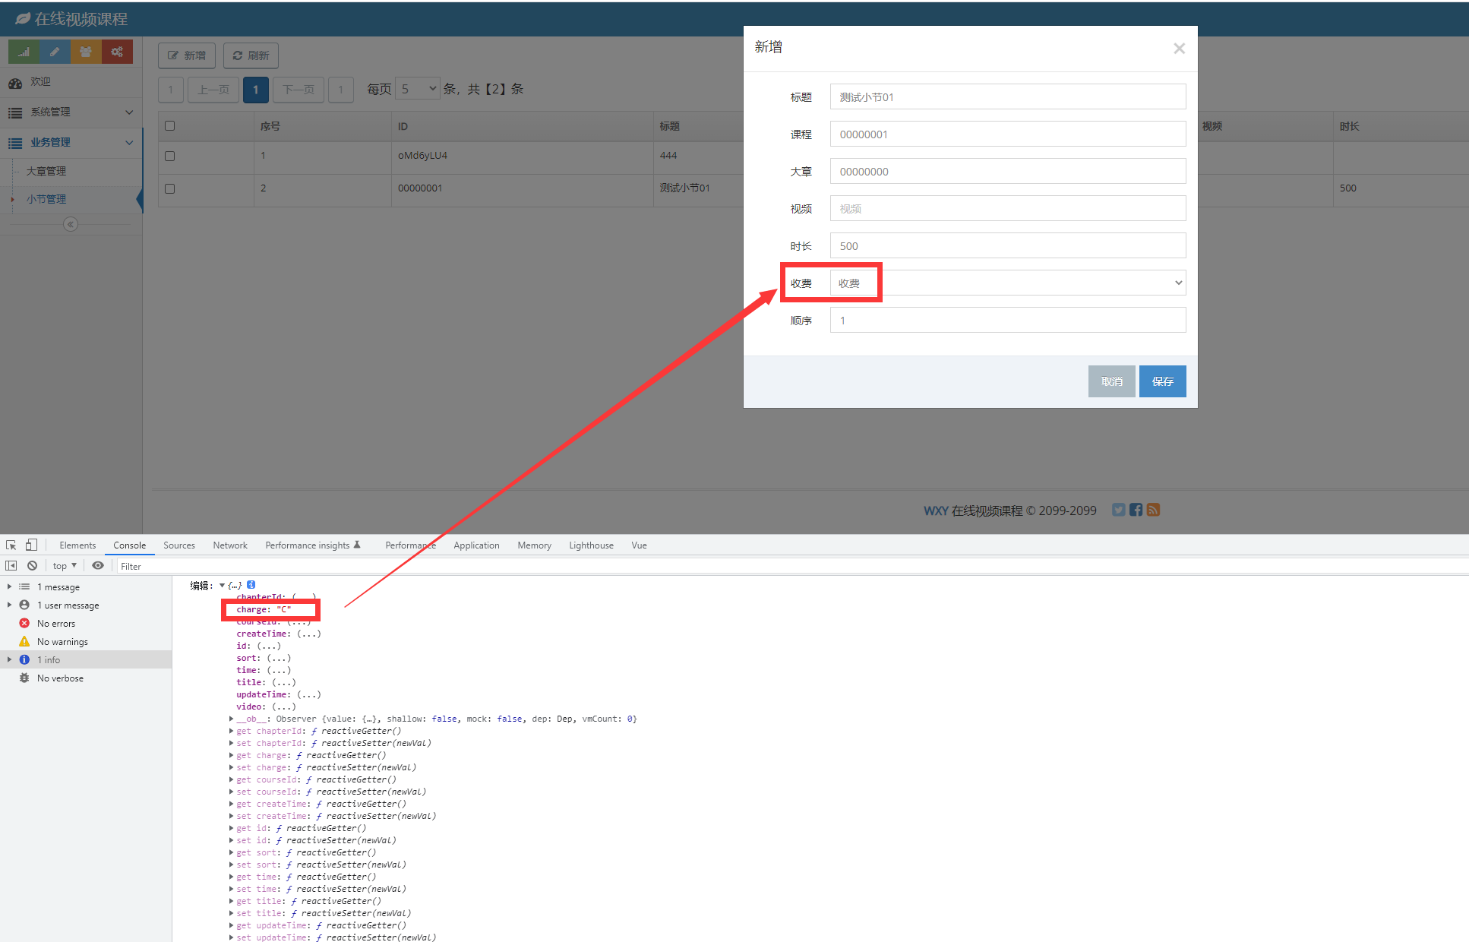Viewport: 1469px width, 942px height.
Task: Click the 顺序 order input field
Action: click(1008, 320)
